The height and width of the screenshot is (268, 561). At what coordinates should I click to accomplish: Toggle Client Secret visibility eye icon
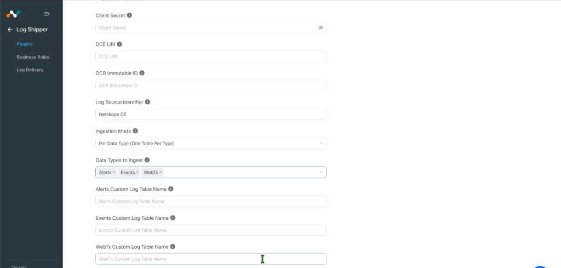click(x=320, y=27)
